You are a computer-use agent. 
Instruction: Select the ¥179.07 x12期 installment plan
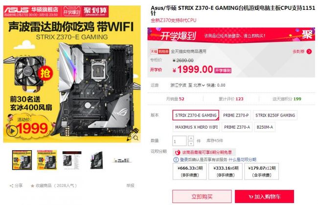click(x=261, y=171)
